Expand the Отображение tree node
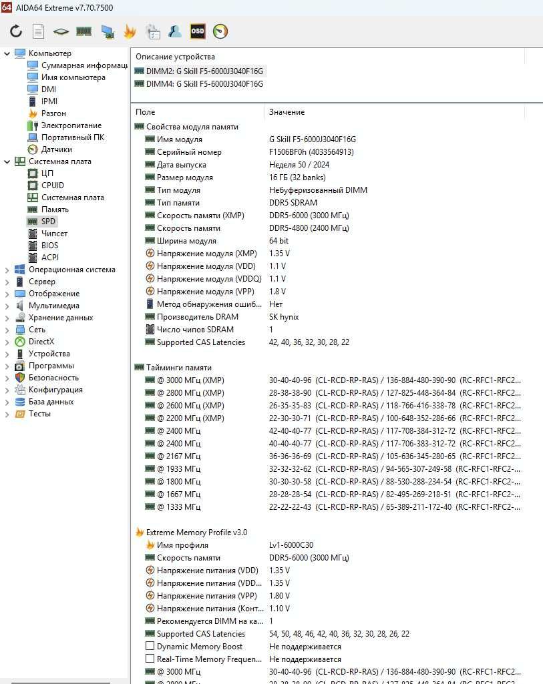 pyautogui.click(x=7, y=294)
